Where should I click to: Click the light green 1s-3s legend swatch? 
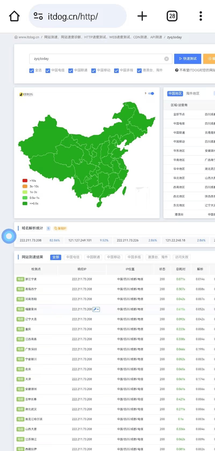[x=25, y=192]
